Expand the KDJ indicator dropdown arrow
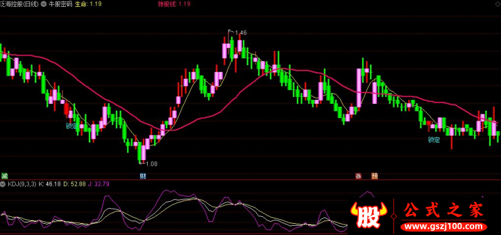 [x=3, y=184]
